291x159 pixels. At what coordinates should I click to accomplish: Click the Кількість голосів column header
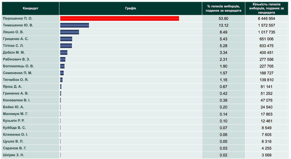[x=267, y=9]
